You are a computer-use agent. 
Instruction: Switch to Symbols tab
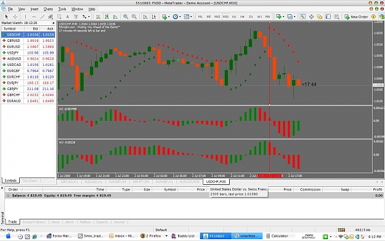10,181
